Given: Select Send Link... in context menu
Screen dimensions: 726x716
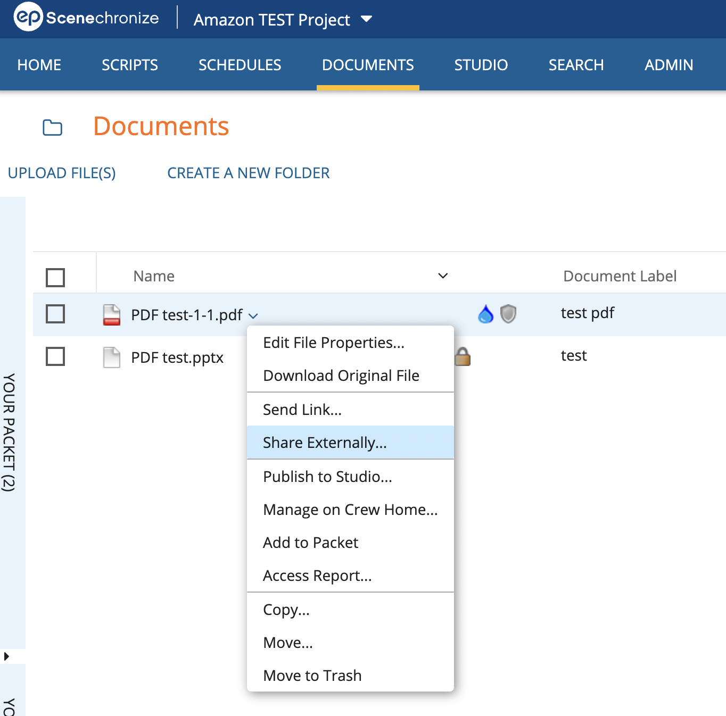Looking at the screenshot, I should [350, 410].
